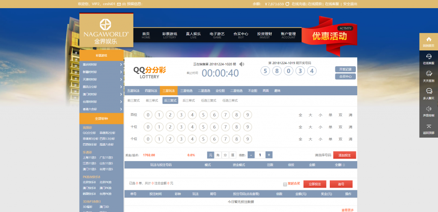Switch to the 五星玩法 tab

(x=133, y=91)
